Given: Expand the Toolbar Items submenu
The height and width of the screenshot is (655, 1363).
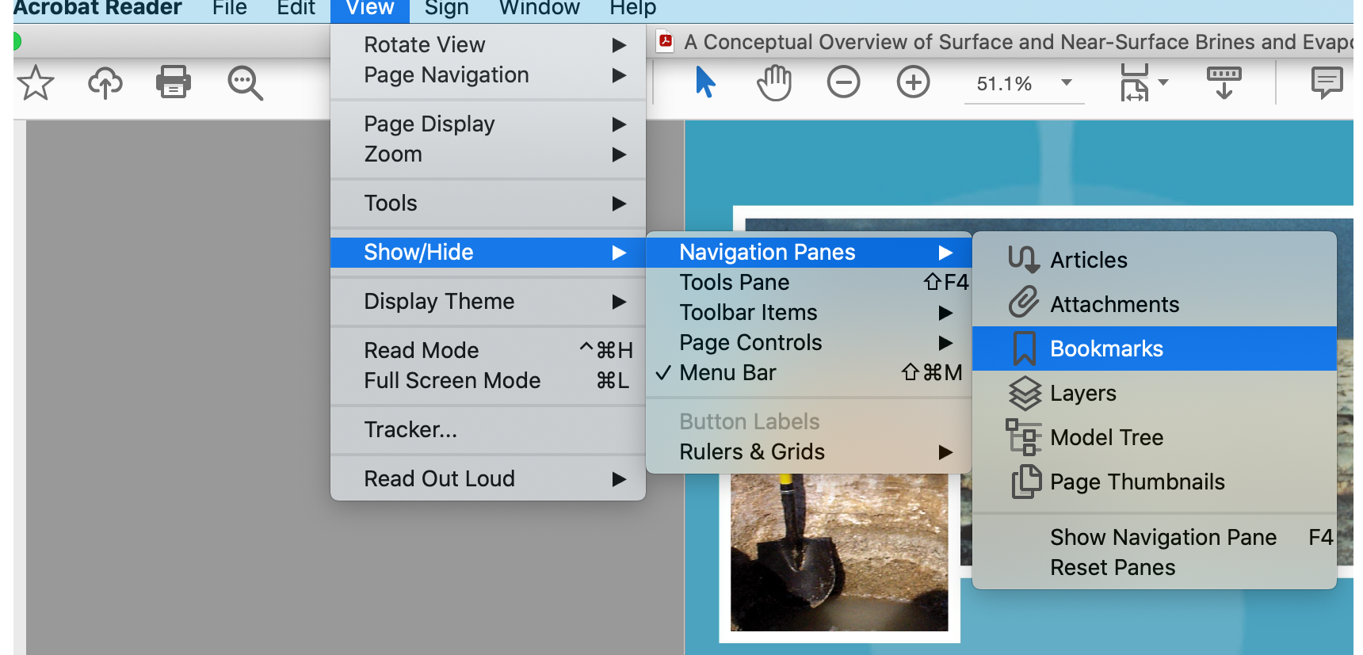Looking at the screenshot, I should [x=748, y=312].
